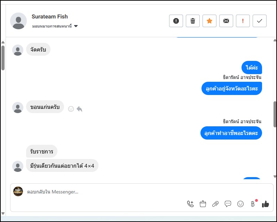Click the phone call request icon

(x=190, y=204)
